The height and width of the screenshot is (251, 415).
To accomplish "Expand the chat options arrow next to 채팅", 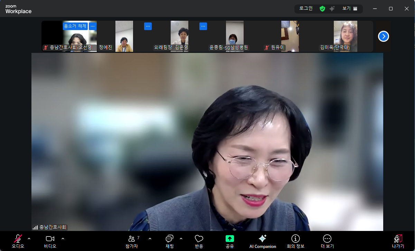I will (181, 239).
